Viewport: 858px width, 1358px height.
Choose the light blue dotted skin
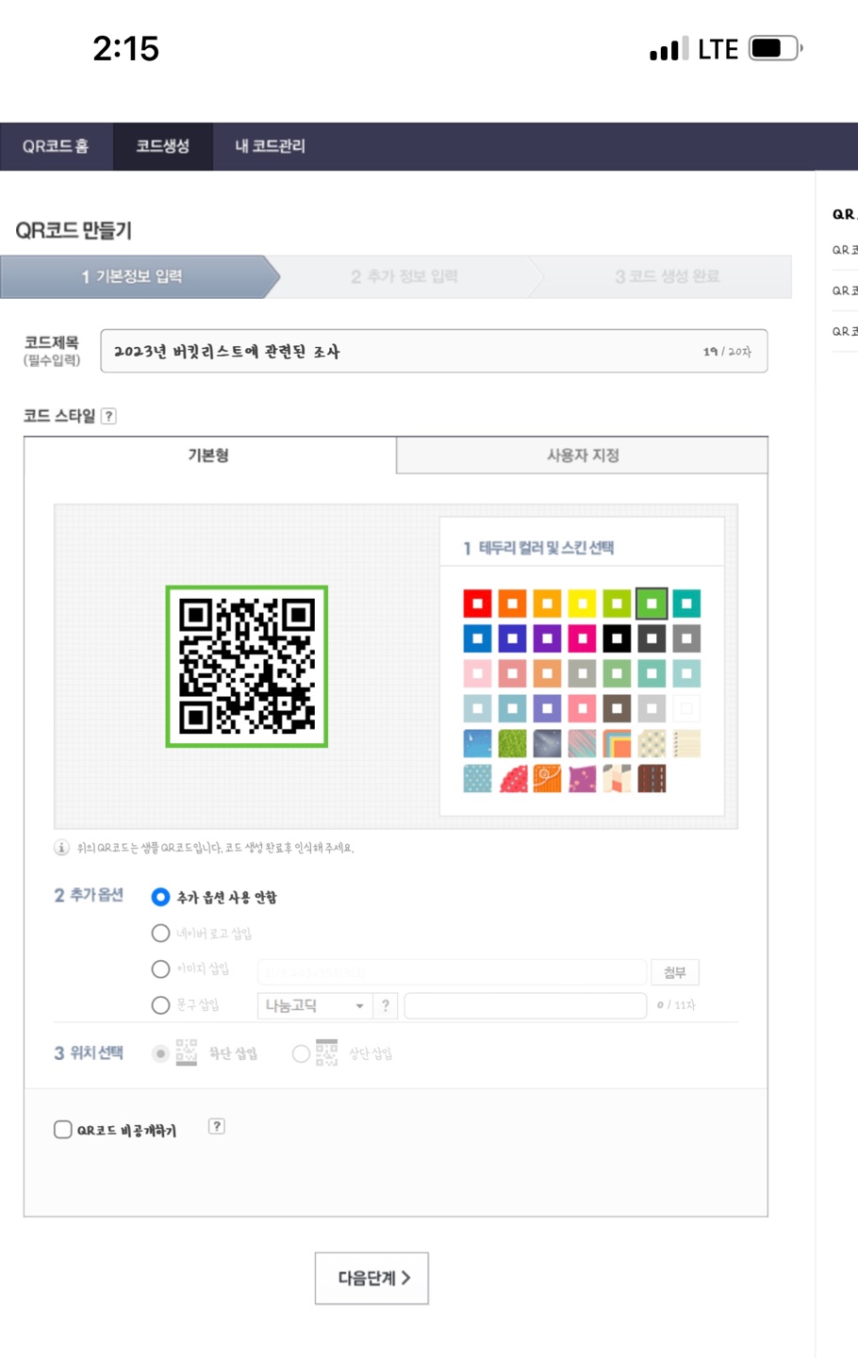(478, 778)
